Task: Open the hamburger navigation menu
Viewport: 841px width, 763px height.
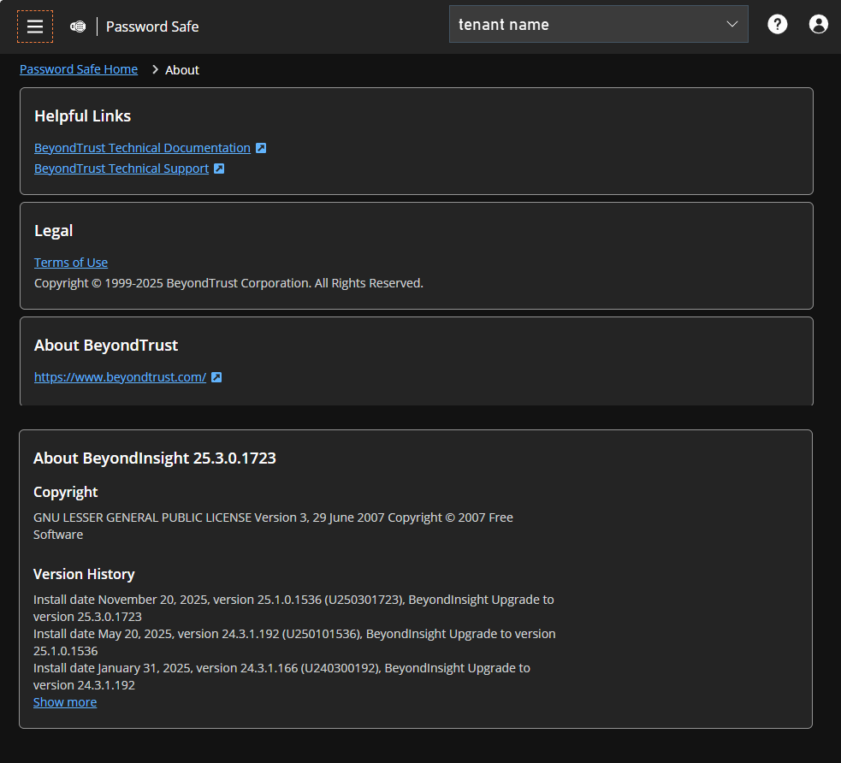Action: pos(35,27)
